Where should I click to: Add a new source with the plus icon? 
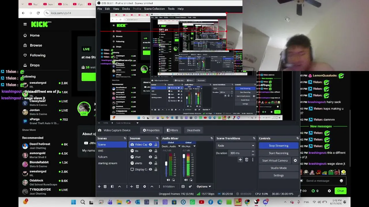[x=131, y=187]
